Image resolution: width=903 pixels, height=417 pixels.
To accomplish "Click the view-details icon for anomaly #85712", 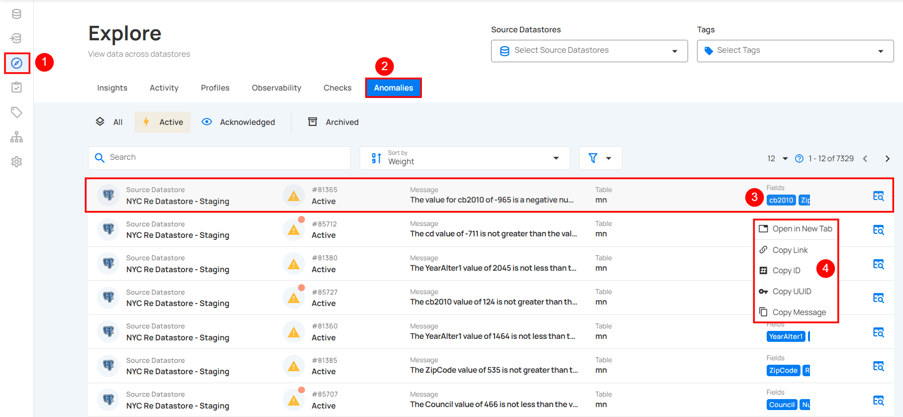I will coord(878,230).
